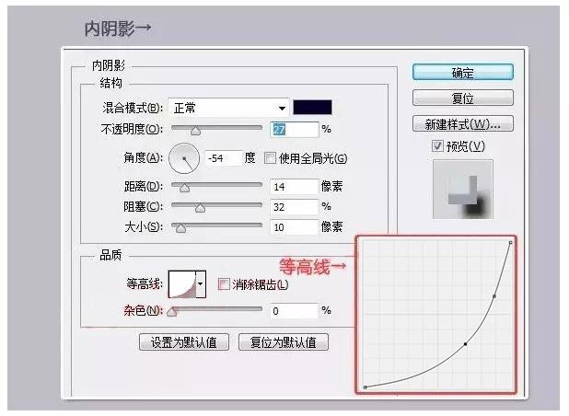Viewport: 569px width, 416px height.
Task: Click the Reset button
Action: point(462,98)
